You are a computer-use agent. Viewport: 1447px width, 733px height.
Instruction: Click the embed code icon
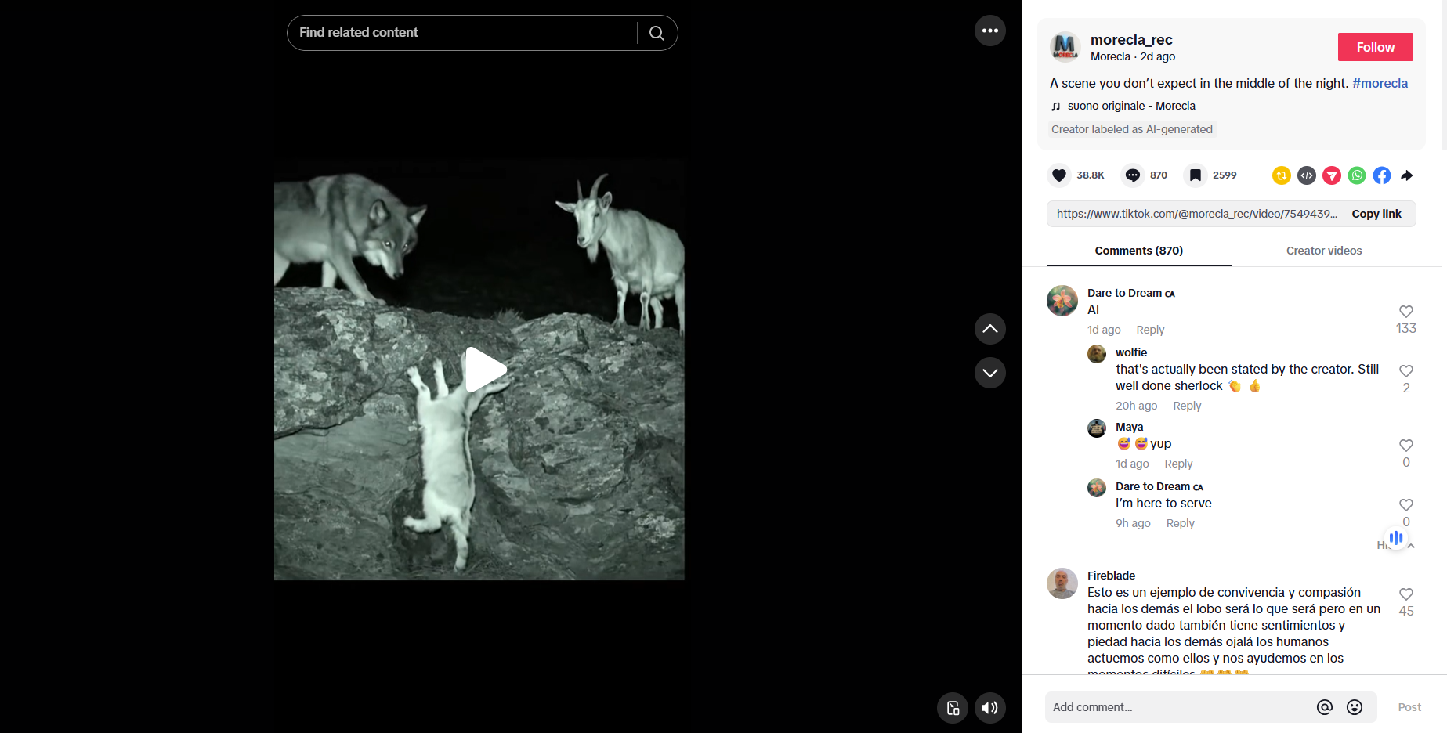pyautogui.click(x=1307, y=175)
